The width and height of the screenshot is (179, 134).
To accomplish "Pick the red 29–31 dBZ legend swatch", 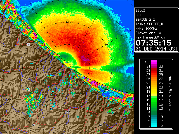I will point(154,71).
